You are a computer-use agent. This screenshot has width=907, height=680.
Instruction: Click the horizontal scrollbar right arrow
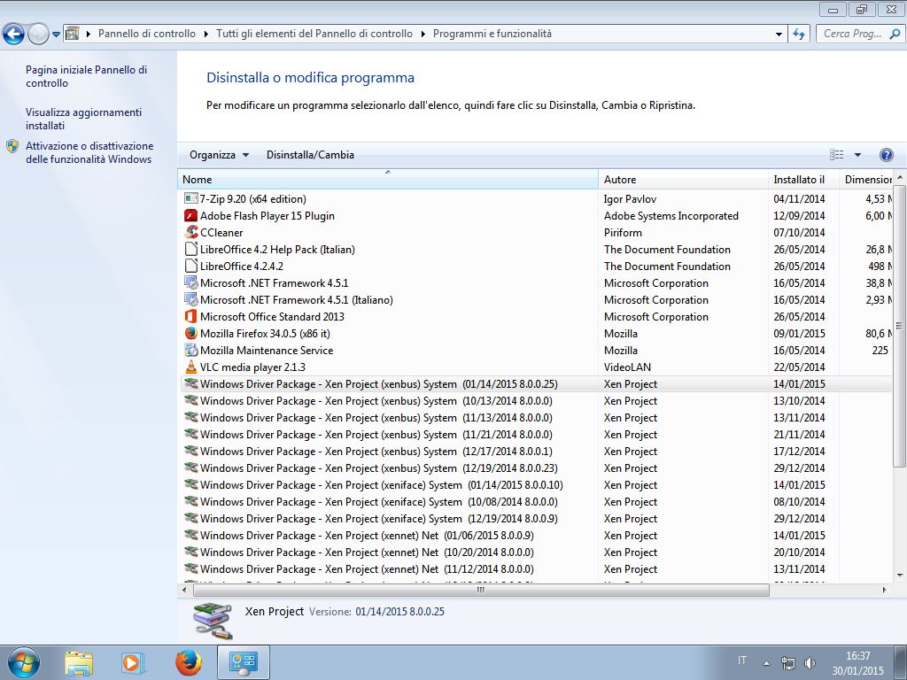point(884,590)
